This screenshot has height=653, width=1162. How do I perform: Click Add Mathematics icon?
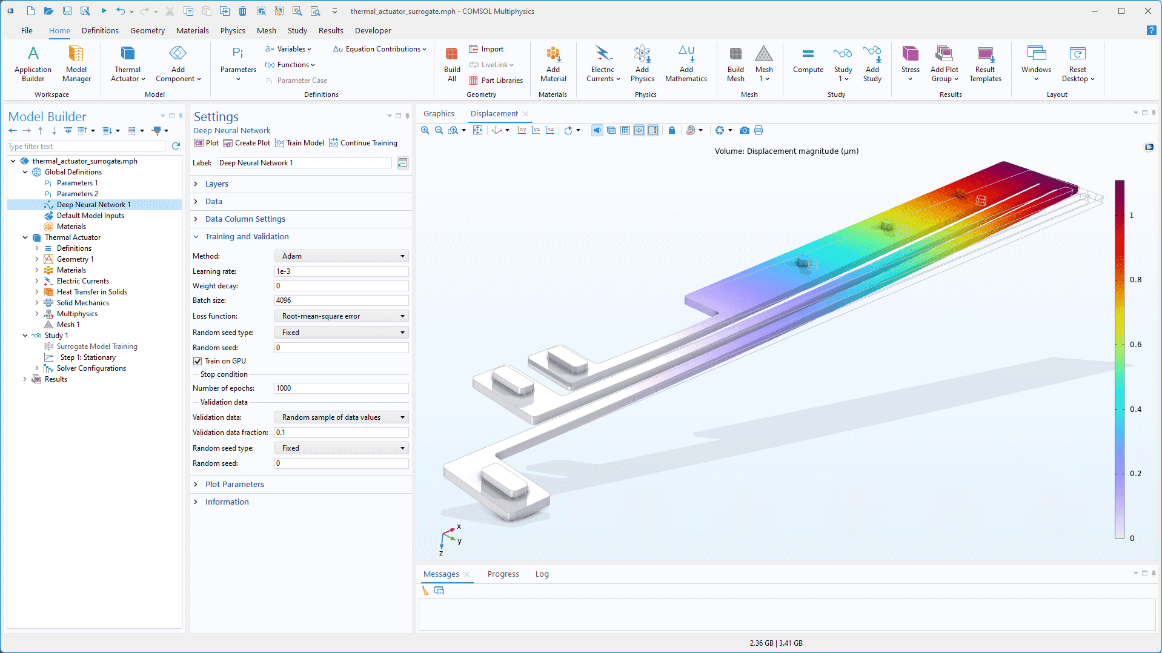686,64
